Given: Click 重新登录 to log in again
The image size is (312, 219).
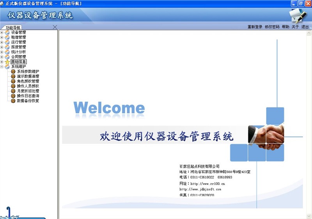Looking at the screenshot, I should tap(255, 27).
